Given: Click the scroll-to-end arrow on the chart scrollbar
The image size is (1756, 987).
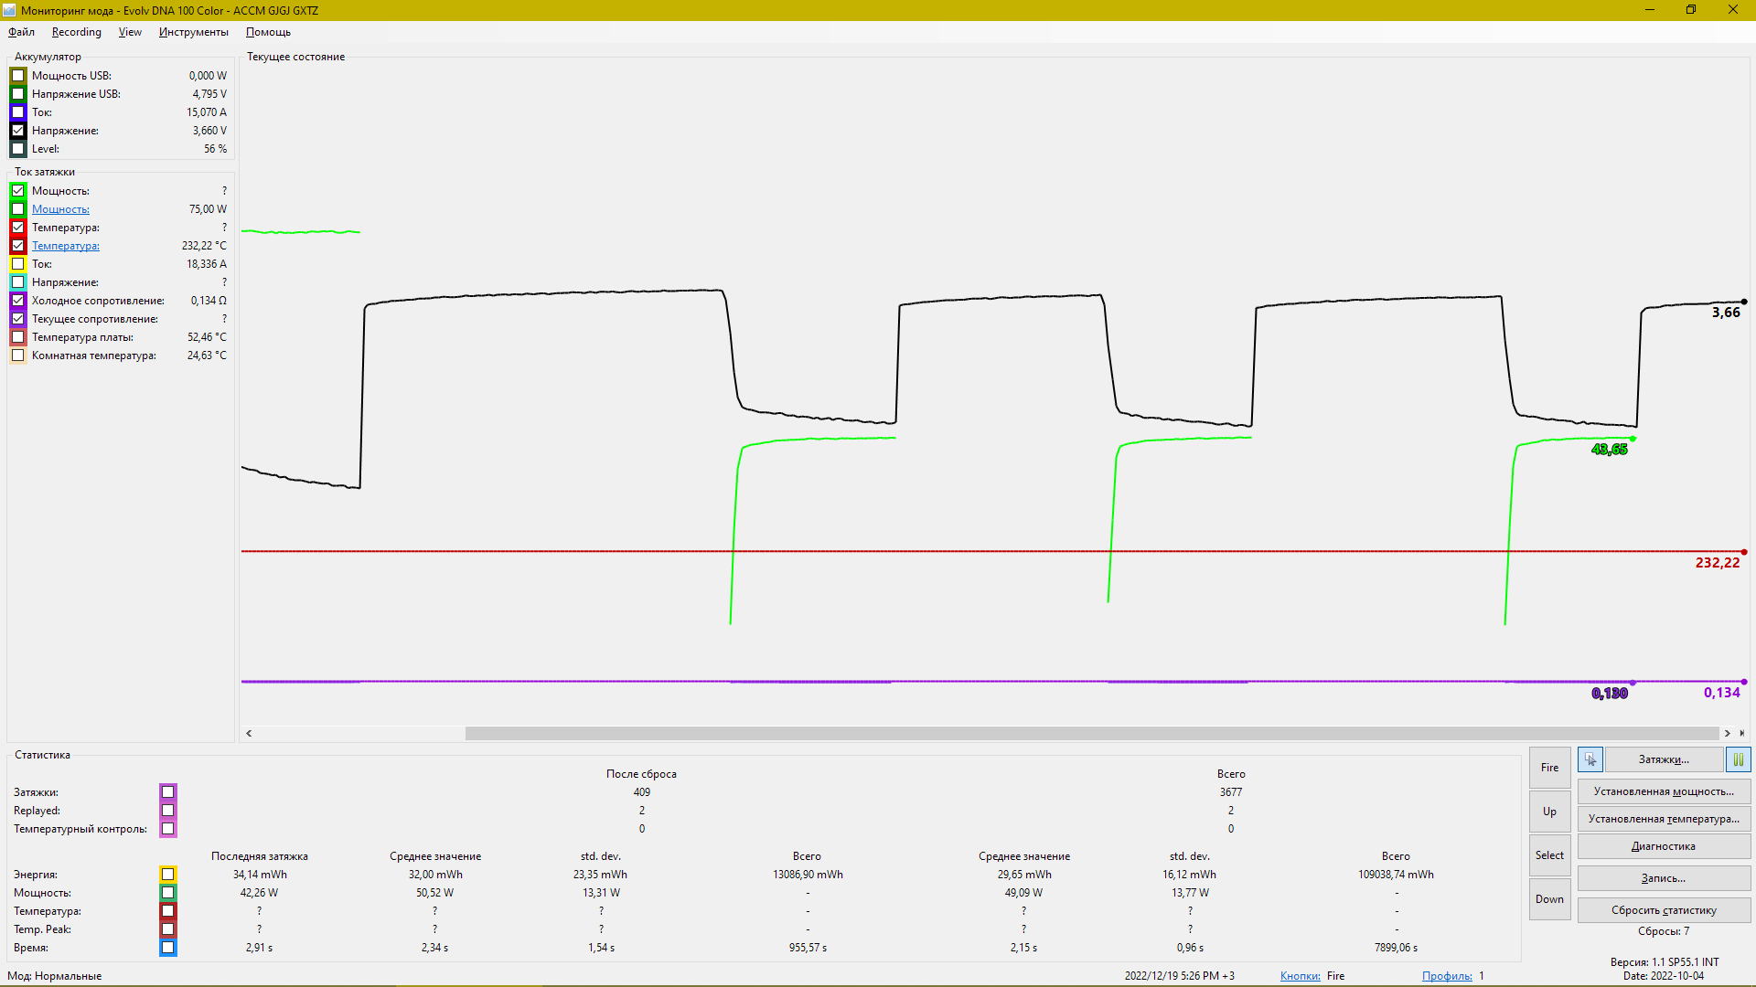Looking at the screenshot, I should click(x=1741, y=733).
